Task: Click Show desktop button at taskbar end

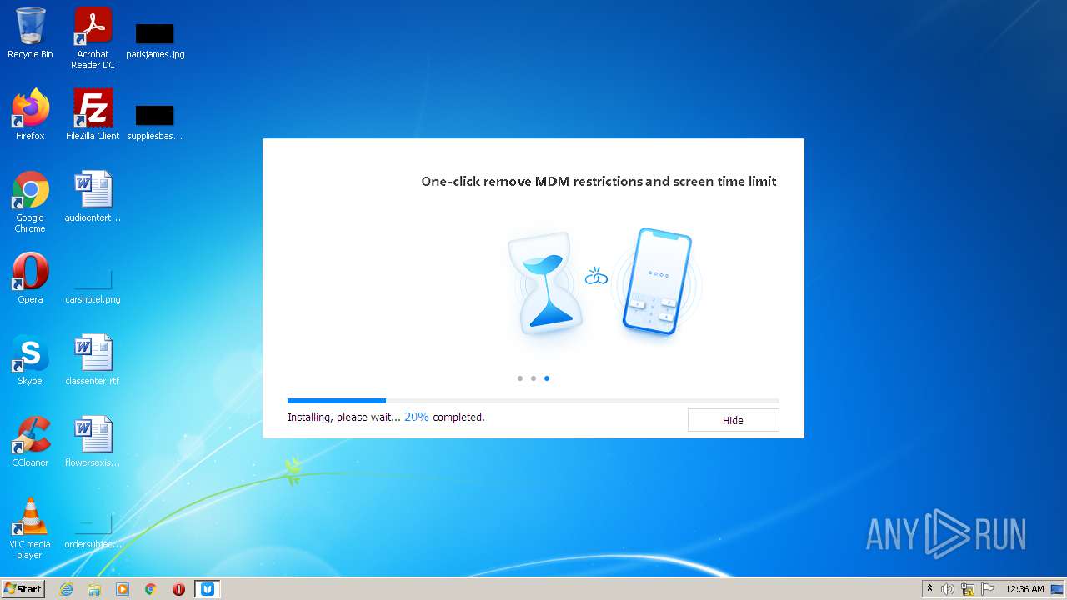Action: 1058,589
